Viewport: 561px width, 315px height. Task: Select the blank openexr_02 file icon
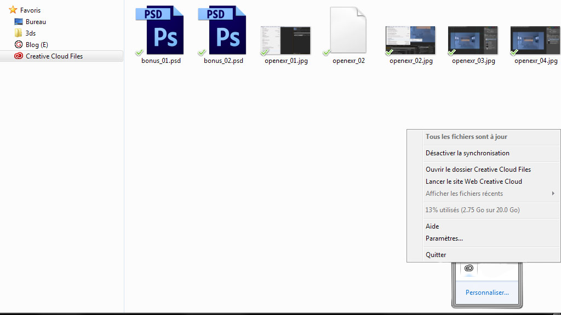348,30
